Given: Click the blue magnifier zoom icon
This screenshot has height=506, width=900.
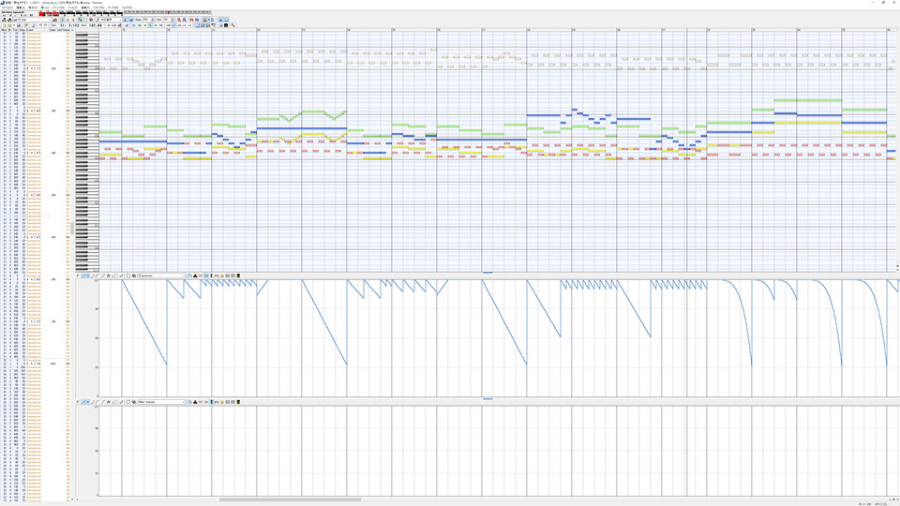Looking at the screenshot, I should 185,20.
